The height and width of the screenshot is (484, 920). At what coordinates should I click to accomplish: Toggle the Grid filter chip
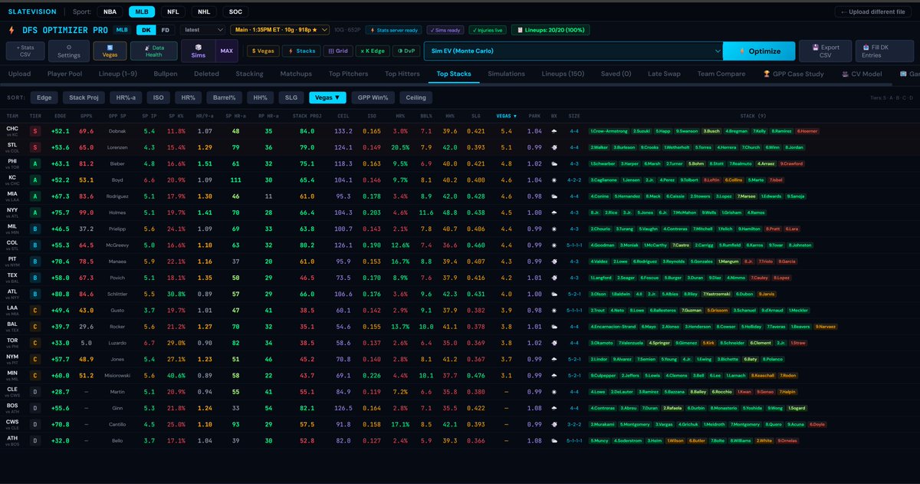tap(338, 51)
